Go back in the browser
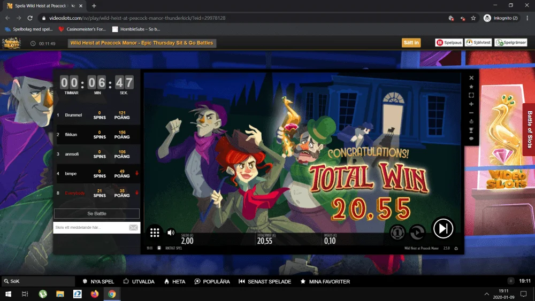The width and height of the screenshot is (535, 301). click(x=7, y=18)
